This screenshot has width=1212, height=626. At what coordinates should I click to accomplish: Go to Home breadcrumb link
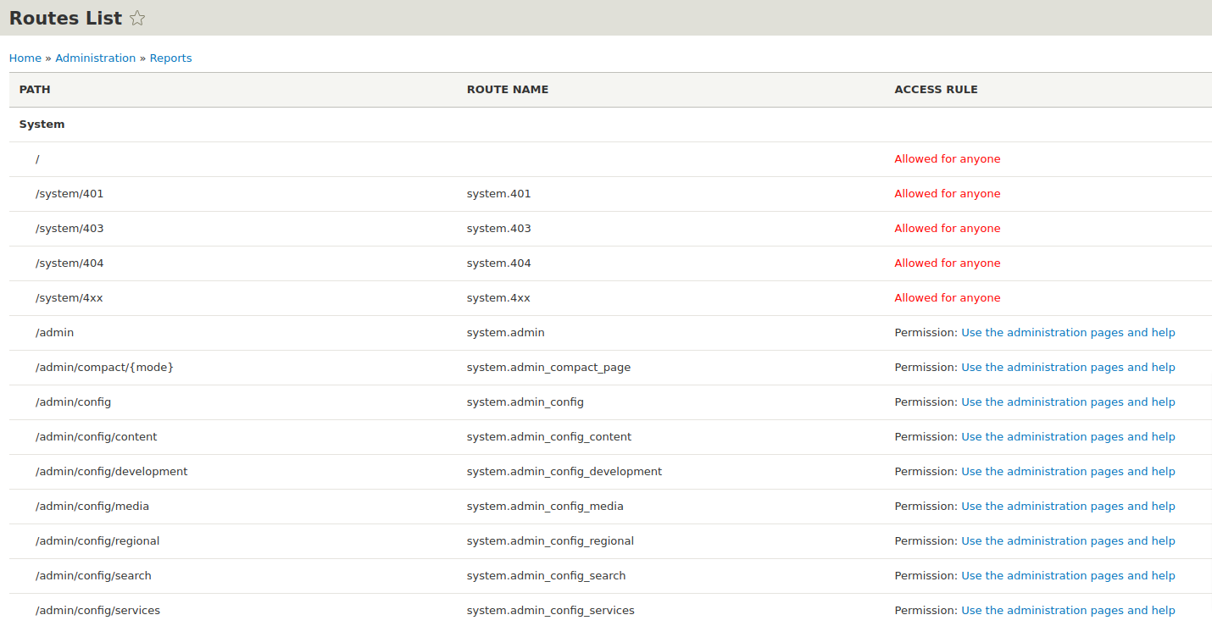(x=25, y=58)
